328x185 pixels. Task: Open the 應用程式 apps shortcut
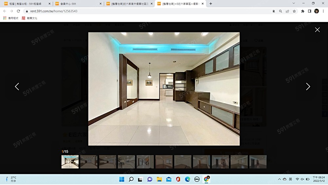click(x=11, y=18)
